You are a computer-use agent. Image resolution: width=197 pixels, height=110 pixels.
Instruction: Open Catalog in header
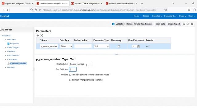pos(146,16)
